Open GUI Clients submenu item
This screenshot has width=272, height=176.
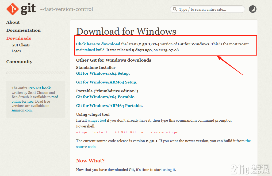pos(21,45)
